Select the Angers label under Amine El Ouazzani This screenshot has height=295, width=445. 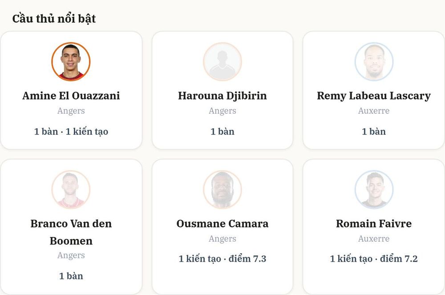(x=71, y=111)
